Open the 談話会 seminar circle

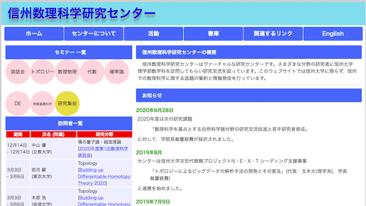point(18,72)
